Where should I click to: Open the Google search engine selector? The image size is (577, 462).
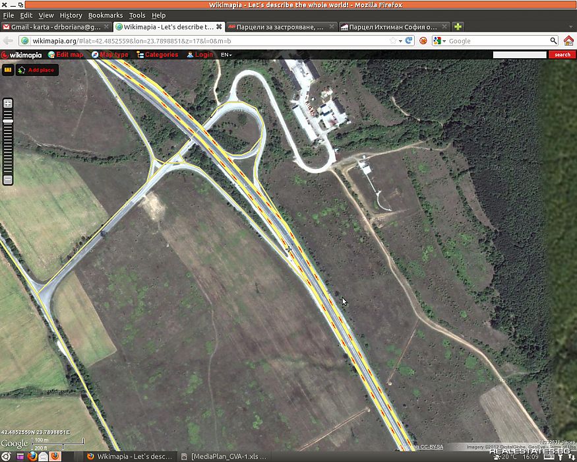[440, 41]
